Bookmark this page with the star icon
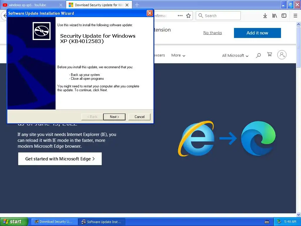Viewport: 301px width, 226px height. click(x=188, y=16)
